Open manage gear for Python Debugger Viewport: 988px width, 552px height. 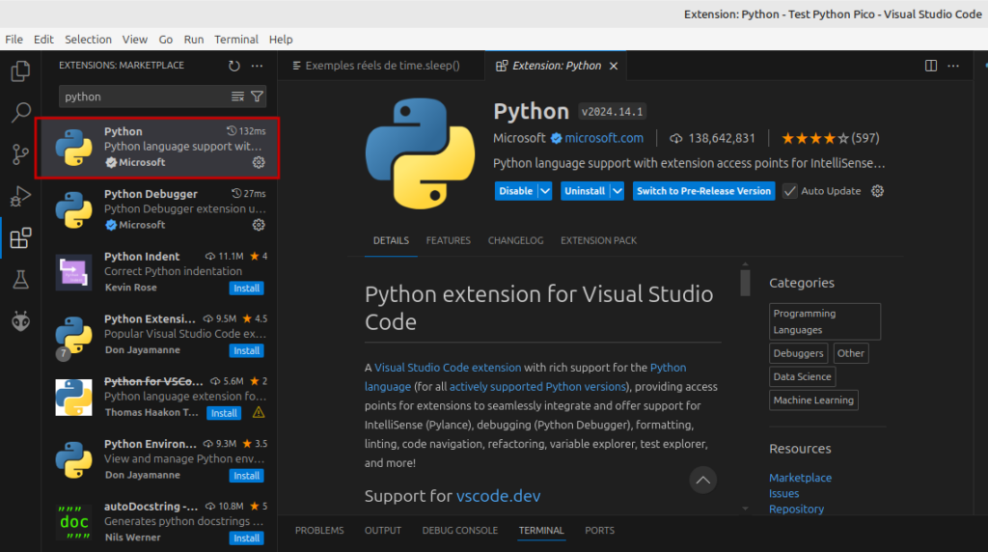[x=259, y=225]
